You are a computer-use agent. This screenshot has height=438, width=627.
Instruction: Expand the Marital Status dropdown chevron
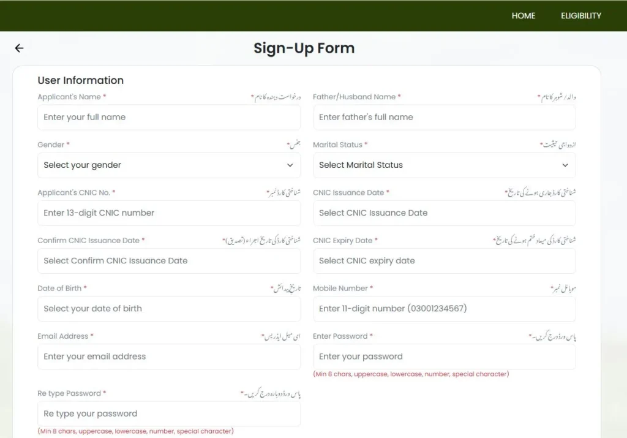(565, 165)
